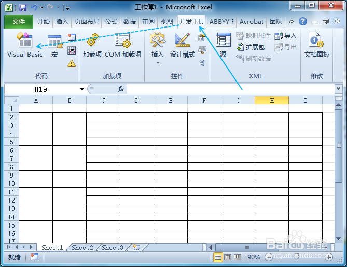
Task: Switch to the 插入 ribbon tab
Action: tap(62, 21)
